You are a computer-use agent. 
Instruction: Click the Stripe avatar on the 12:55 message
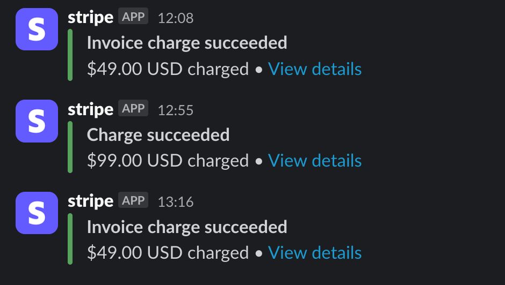tap(37, 121)
